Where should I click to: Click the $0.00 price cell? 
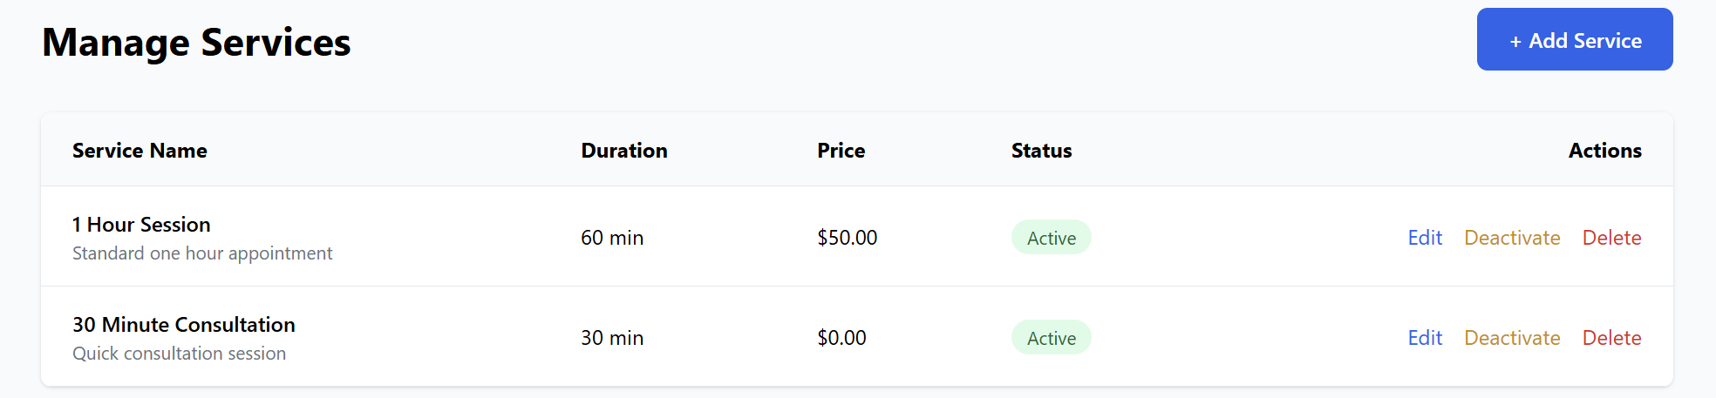[x=841, y=338]
